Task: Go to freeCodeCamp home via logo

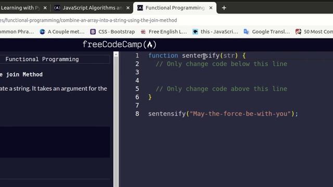Action: [119, 45]
